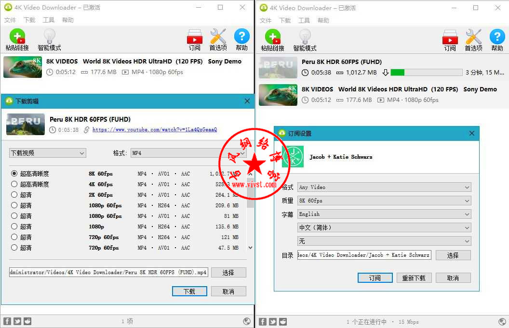
Task: Click 选择 button beside subscription directory
Action: pos(453,255)
